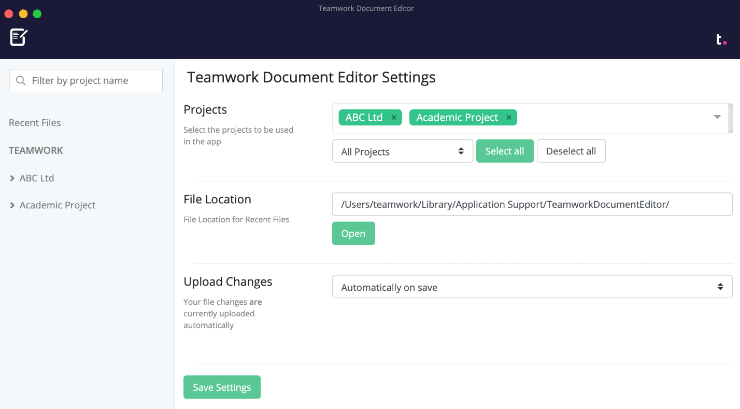Viewport: 740px width, 409px height.
Task: Remove the Academic Project tag
Action: coord(509,118)
